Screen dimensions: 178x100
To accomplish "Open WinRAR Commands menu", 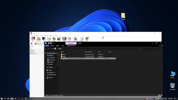I will coord(36,36).
